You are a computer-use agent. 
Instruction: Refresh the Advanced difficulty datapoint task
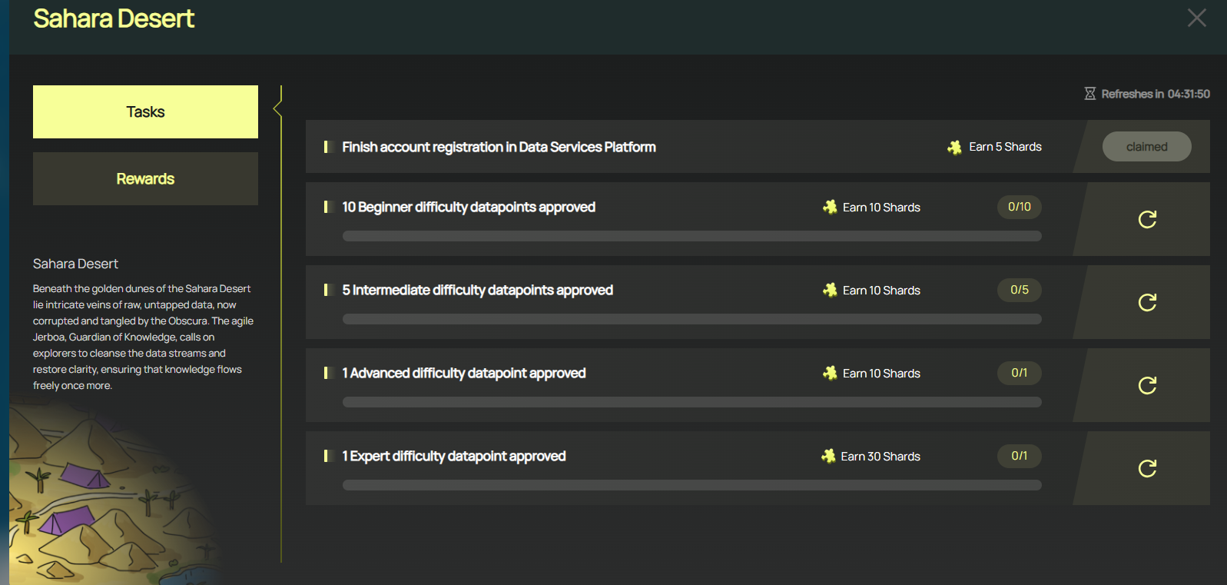[1147, 386]
